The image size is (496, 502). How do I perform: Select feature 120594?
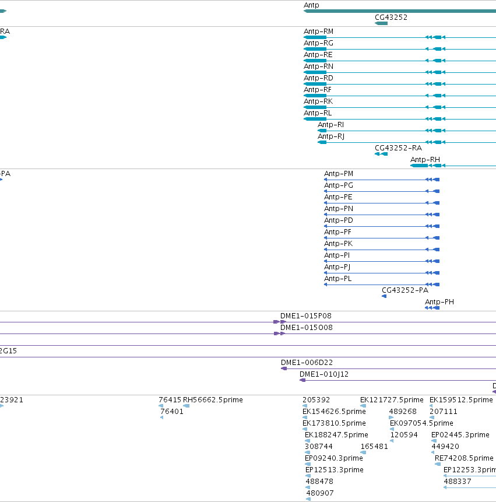(x=404, y=435)
